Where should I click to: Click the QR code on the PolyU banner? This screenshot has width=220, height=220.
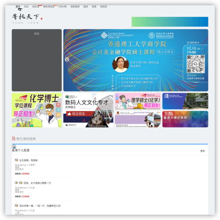click(196, 64)
